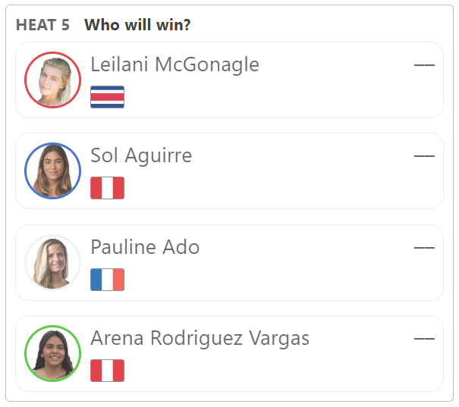Image resolution: width=459 pixels, height=407 pixels.
Task: Click Sol Aguirre's avatar photo
Action: (52, 171)
